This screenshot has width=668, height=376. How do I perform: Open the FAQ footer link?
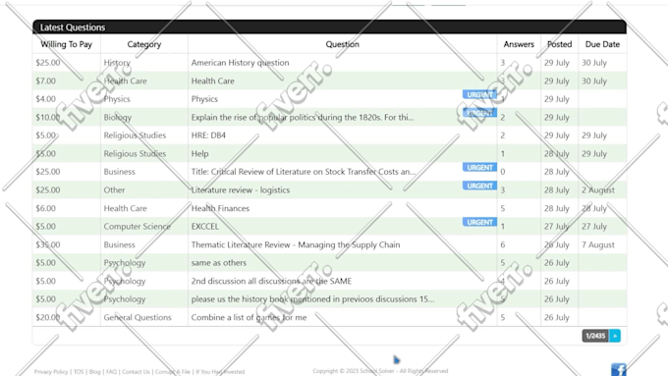click(x=111, y=372)
